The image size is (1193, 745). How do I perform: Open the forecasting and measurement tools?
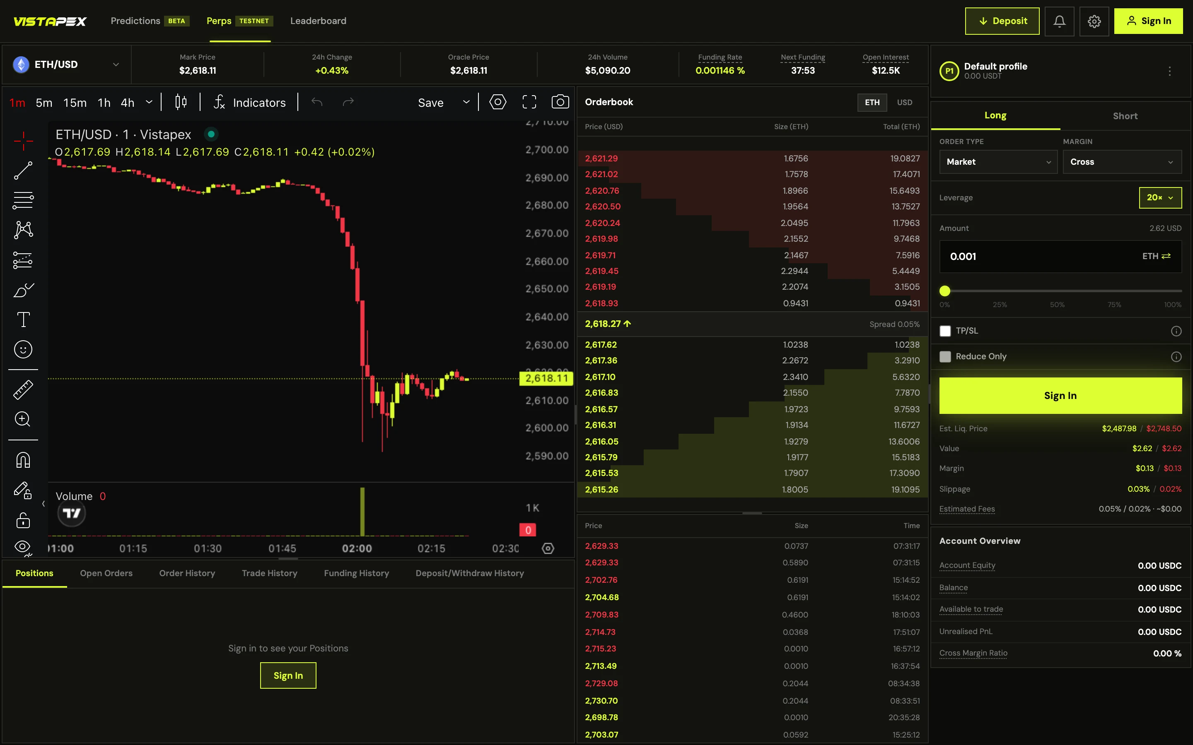pos(23,260)
